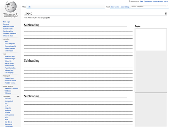Click Permanent link
The height and width of the screenshot is (127, 169).
(9, 66)
